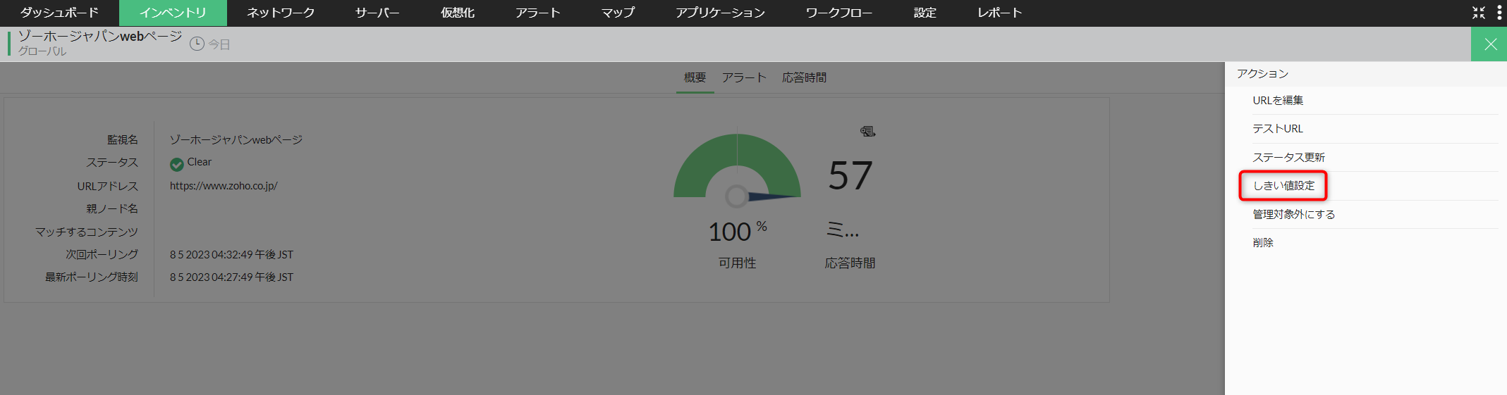The height and width of the screenshot is (395, 1507).
Task: Close the actions panel with green X
Action: click(x=1489, y=44)
